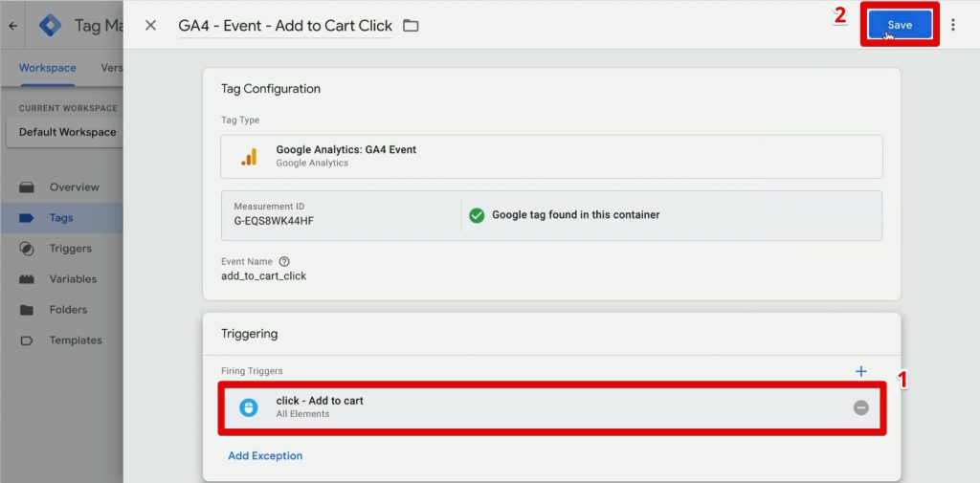
Task: Click the Templates tag-outline icon in sidebar
Action: [x=26, y=340]
